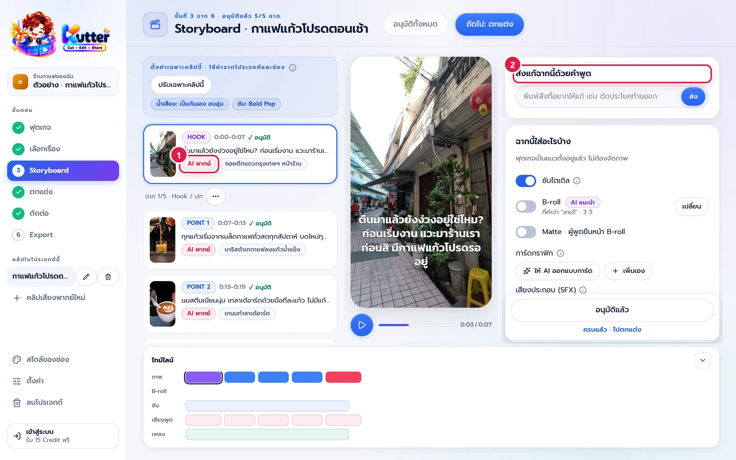Click the อนุมัติทั้งหมด button
This screenshot has height=460, width=736.
pos(415,25)
